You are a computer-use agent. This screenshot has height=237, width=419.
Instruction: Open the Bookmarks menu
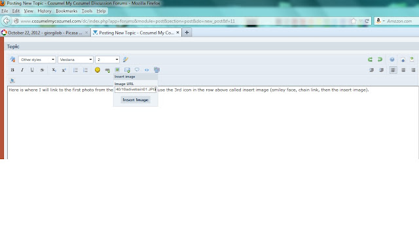(67, 11)
